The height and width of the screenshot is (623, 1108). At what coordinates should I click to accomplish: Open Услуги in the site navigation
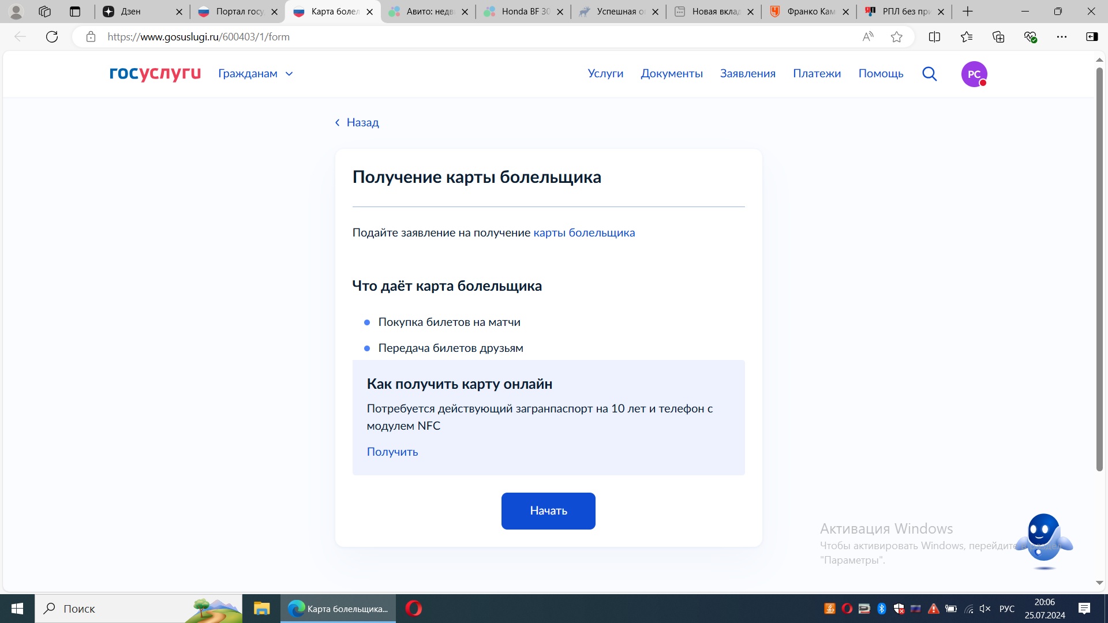pyautogui.click(x=605, y=74)
